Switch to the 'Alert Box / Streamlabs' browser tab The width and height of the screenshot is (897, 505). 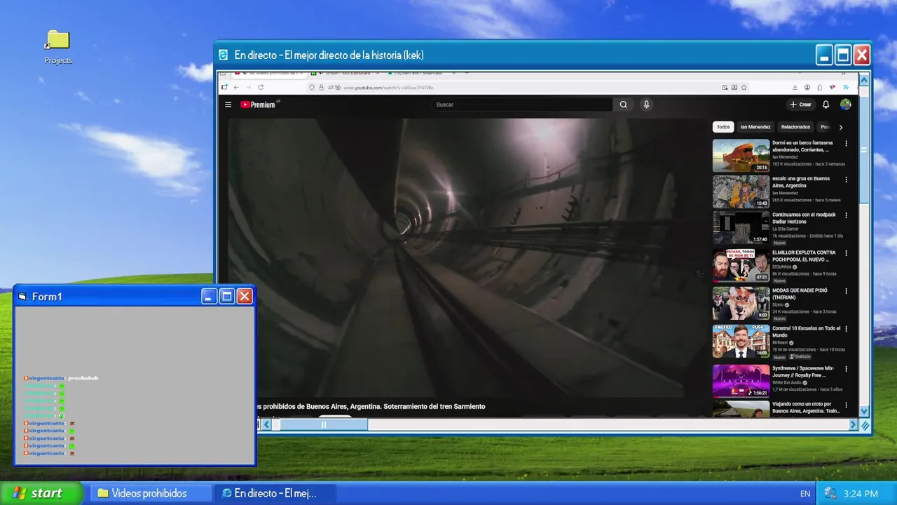point(422,73)
